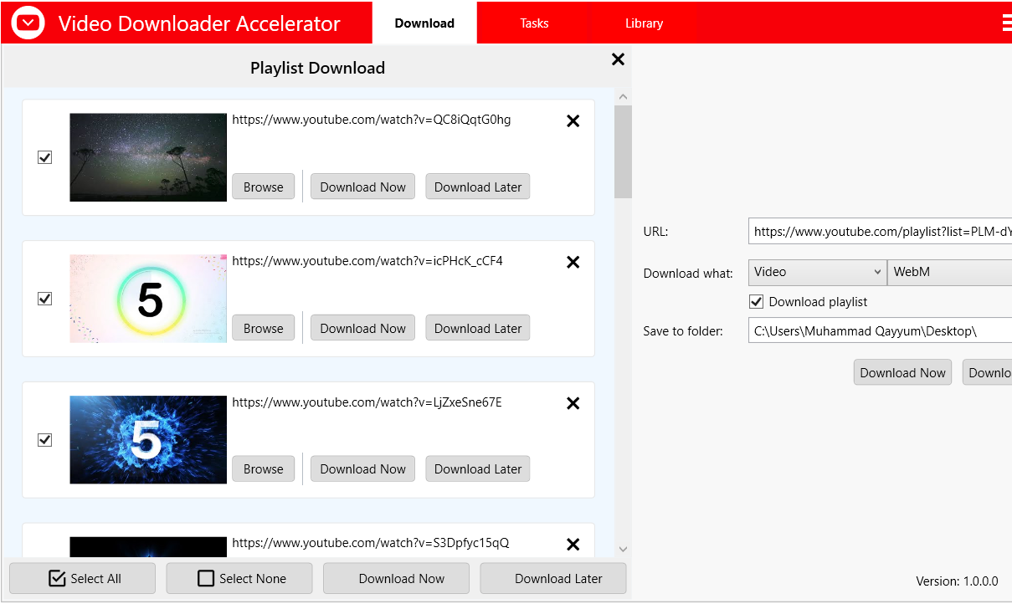Remove the LjZxeSne67E video from the playlist
The height and width of the screenshot is (604, 1012).
[573, 403]
